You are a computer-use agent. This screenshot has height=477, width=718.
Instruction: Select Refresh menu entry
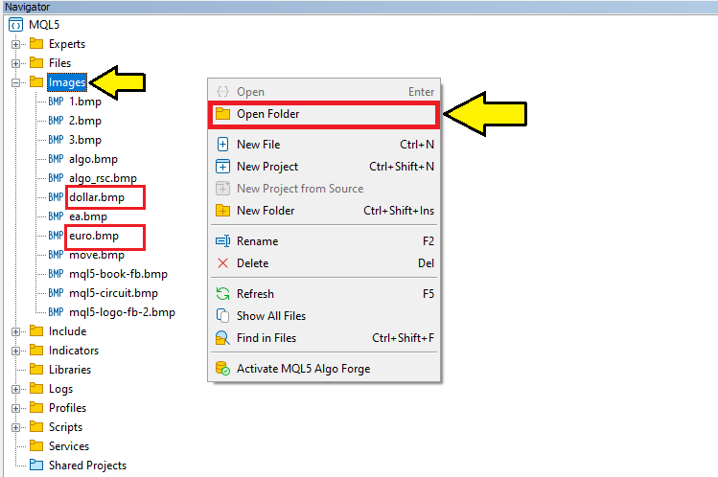(x=324, y=294)
